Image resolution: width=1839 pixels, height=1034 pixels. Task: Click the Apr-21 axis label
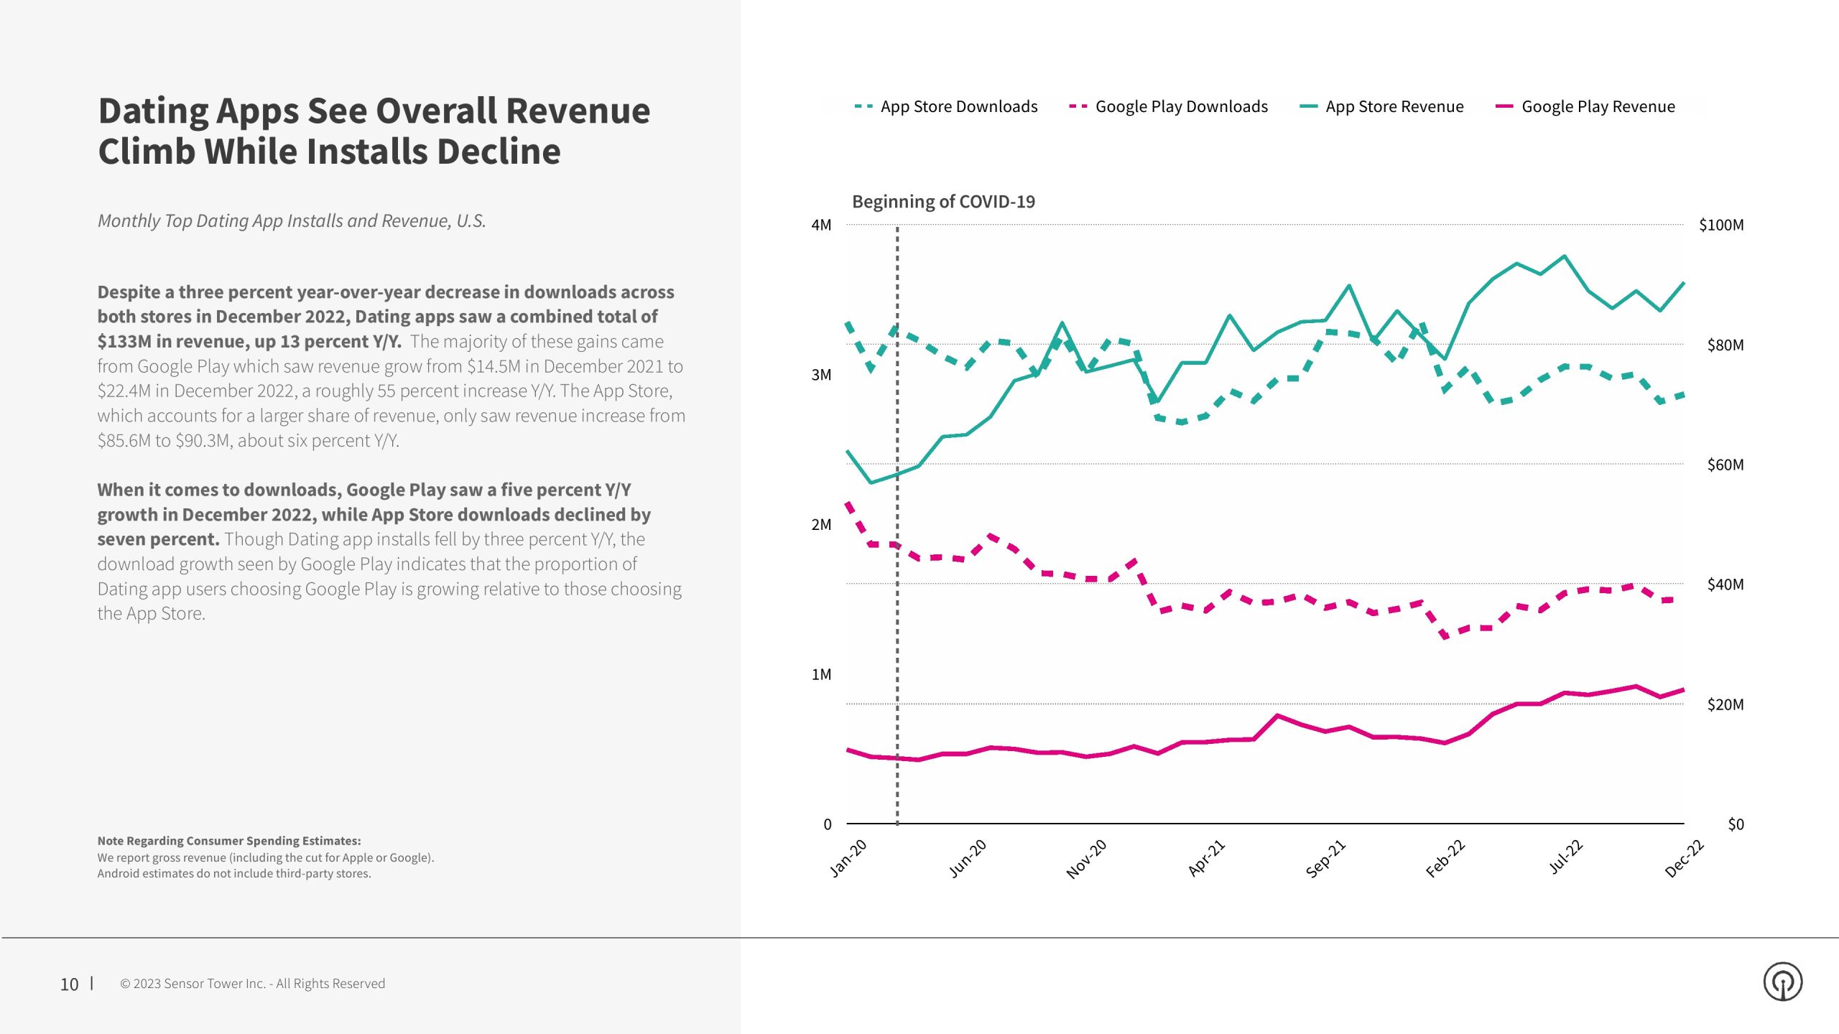[1206, 858]
